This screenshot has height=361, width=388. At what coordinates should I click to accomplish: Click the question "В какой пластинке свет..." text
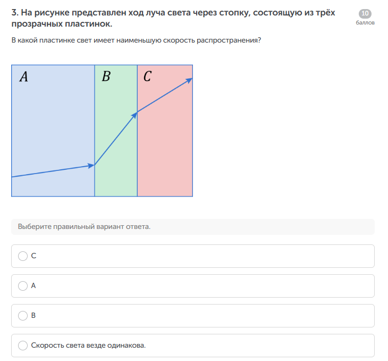pyautogui.click(x=136, y=40)
